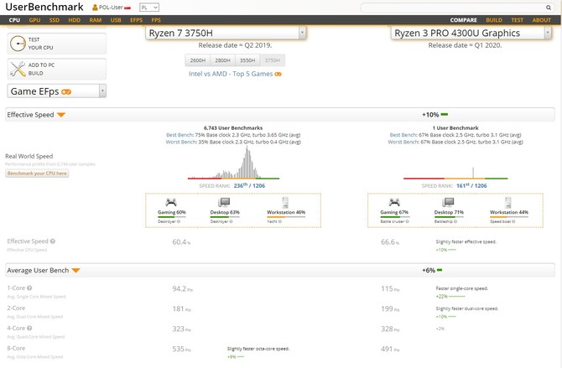Open Best Bench link for Ryzen 7 3750H
Screen dimensions: 562x368
point(180,135)
